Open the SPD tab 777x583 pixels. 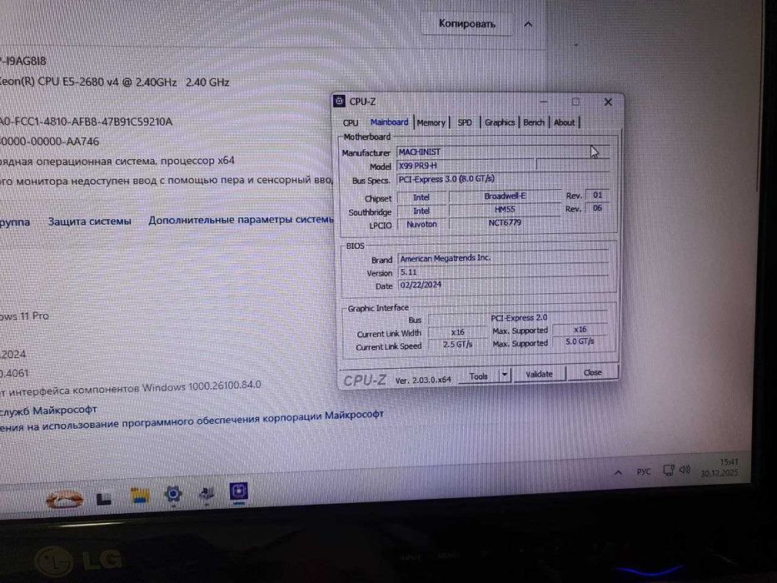point(465,122)
